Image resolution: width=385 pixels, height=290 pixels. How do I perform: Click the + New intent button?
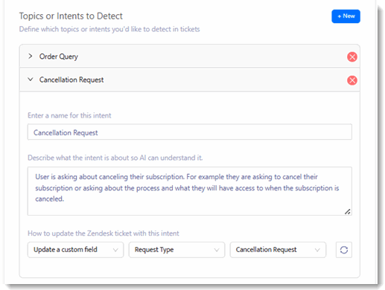pos(346,16)
